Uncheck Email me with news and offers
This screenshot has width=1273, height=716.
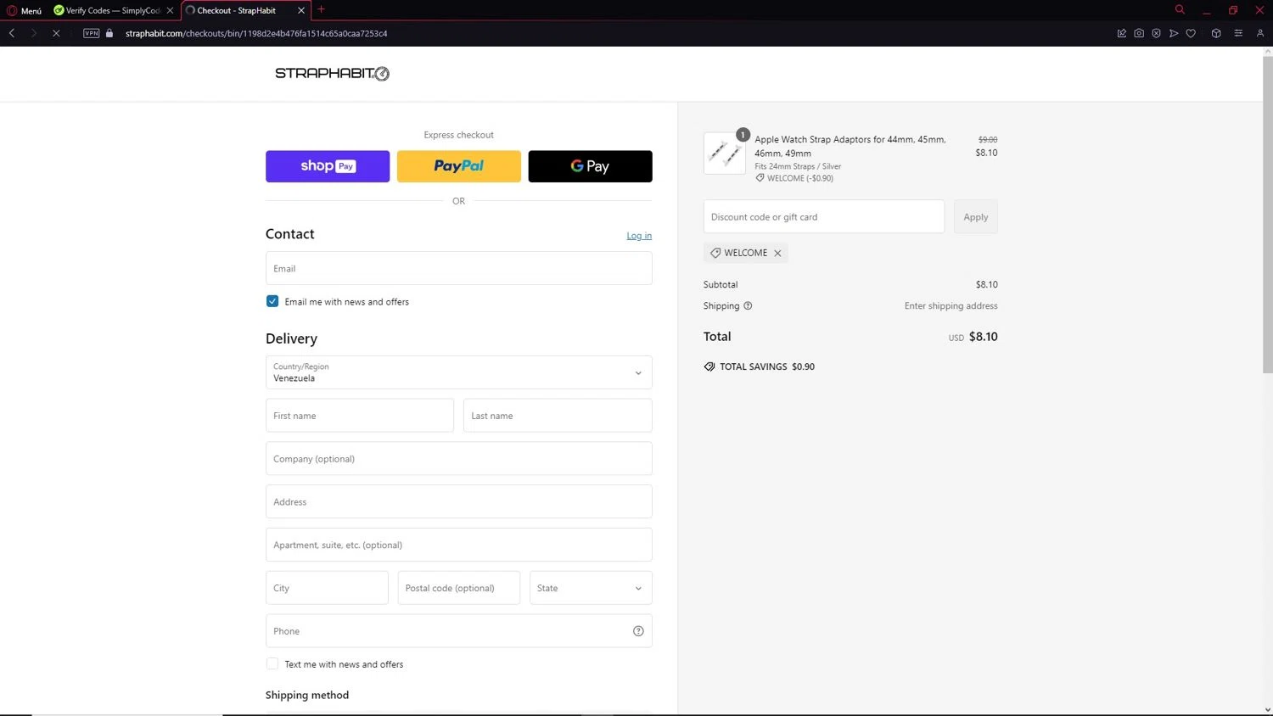(x=272, y=301)
